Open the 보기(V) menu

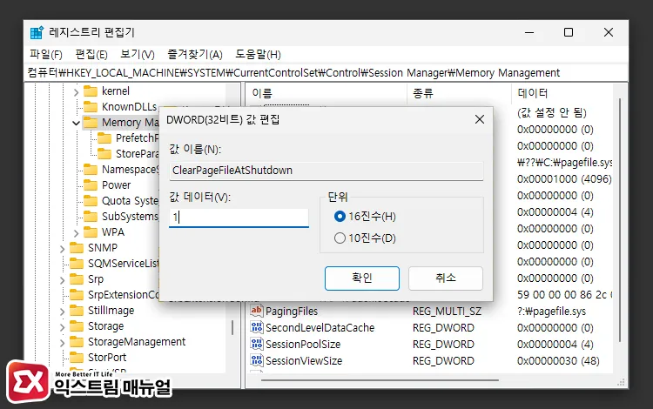(137, 54)
